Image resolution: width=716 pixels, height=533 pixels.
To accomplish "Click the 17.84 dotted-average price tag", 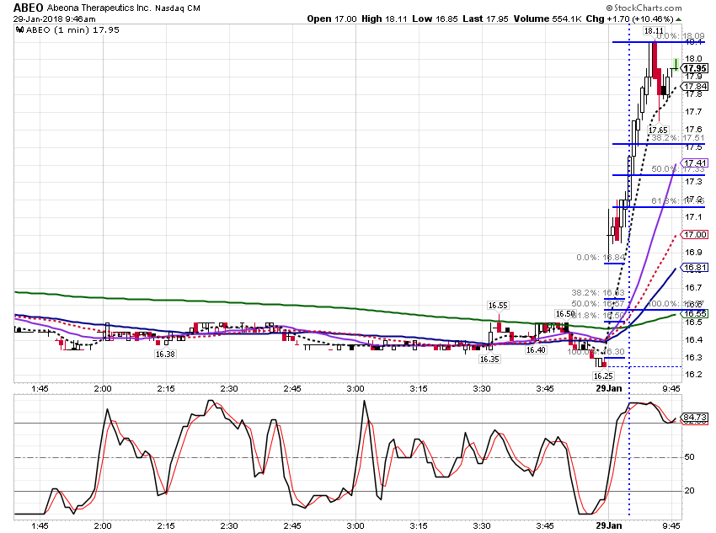I will pyautogui.click(x=695, y=86).
